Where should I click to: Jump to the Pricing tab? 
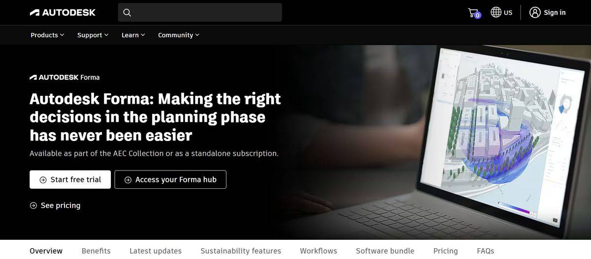click(446, 251)
